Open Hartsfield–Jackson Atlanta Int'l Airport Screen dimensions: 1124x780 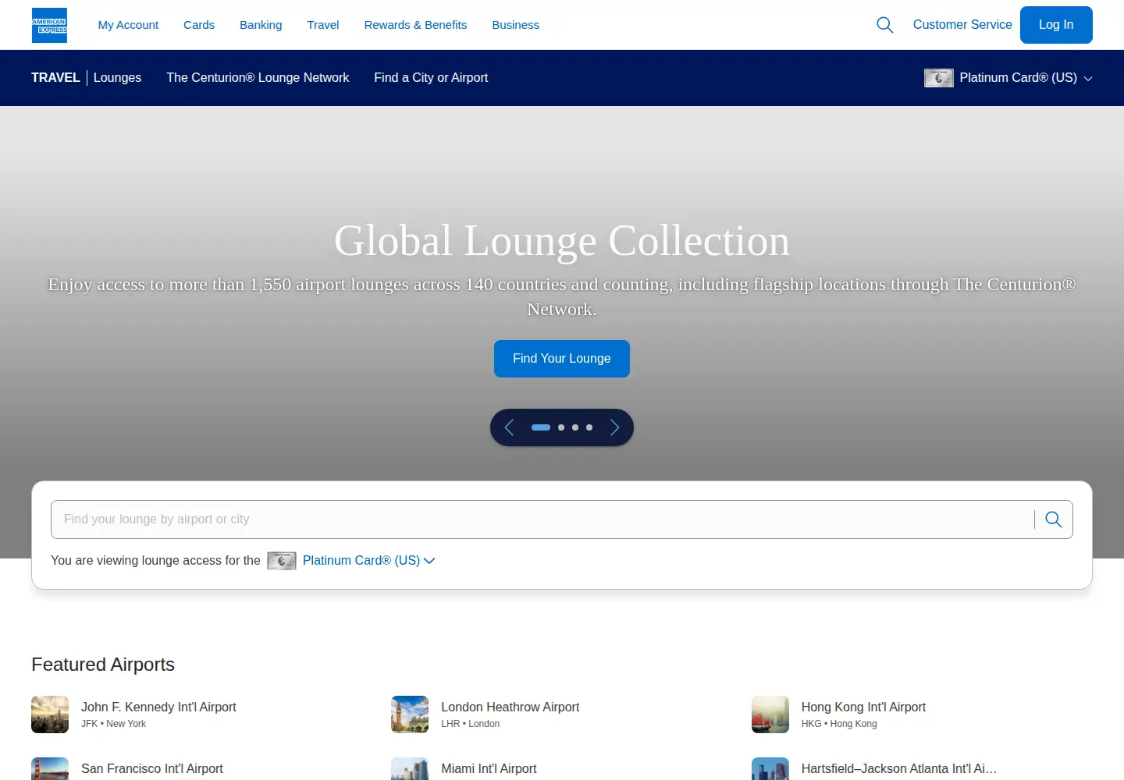coord(899,769)
